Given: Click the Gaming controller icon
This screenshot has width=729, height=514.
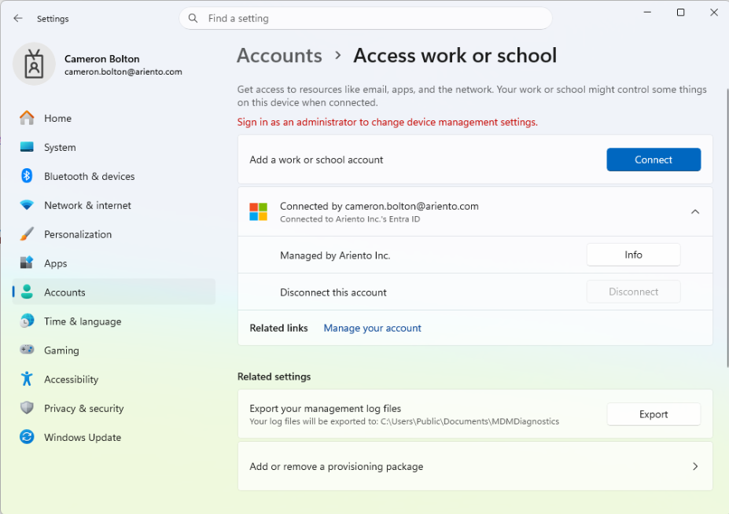Looking at the screenshot, I should [27, 350].
